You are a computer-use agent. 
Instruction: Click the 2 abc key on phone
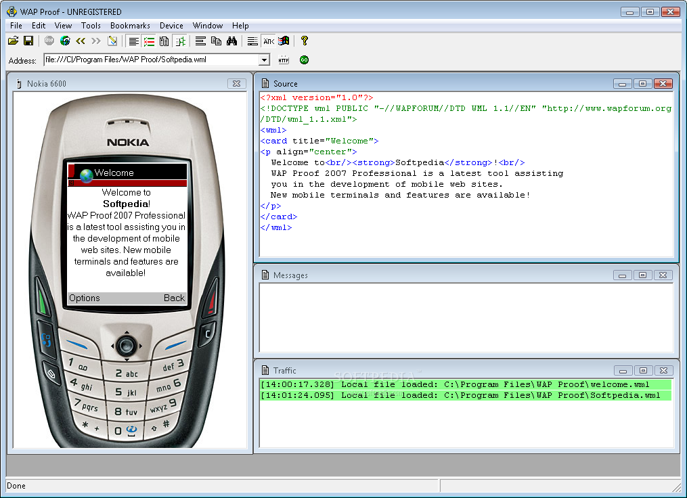(x=127, y=373)
